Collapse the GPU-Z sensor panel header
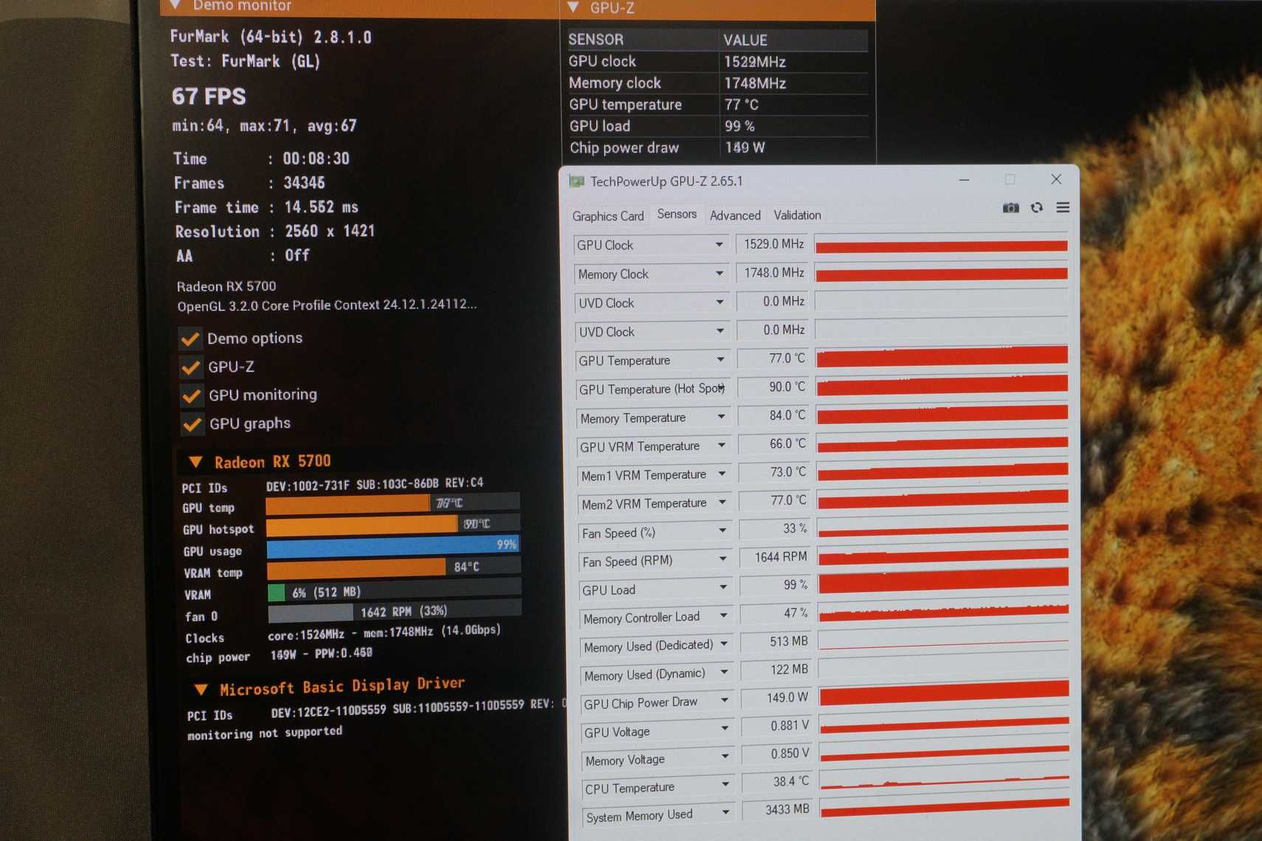The width and height of the screenshot is (1262, 841). [573, 7]
